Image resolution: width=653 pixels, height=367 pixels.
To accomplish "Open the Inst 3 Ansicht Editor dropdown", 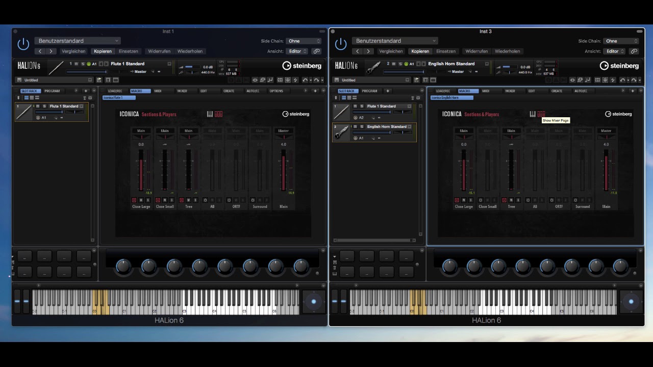I will click(615, 51).
